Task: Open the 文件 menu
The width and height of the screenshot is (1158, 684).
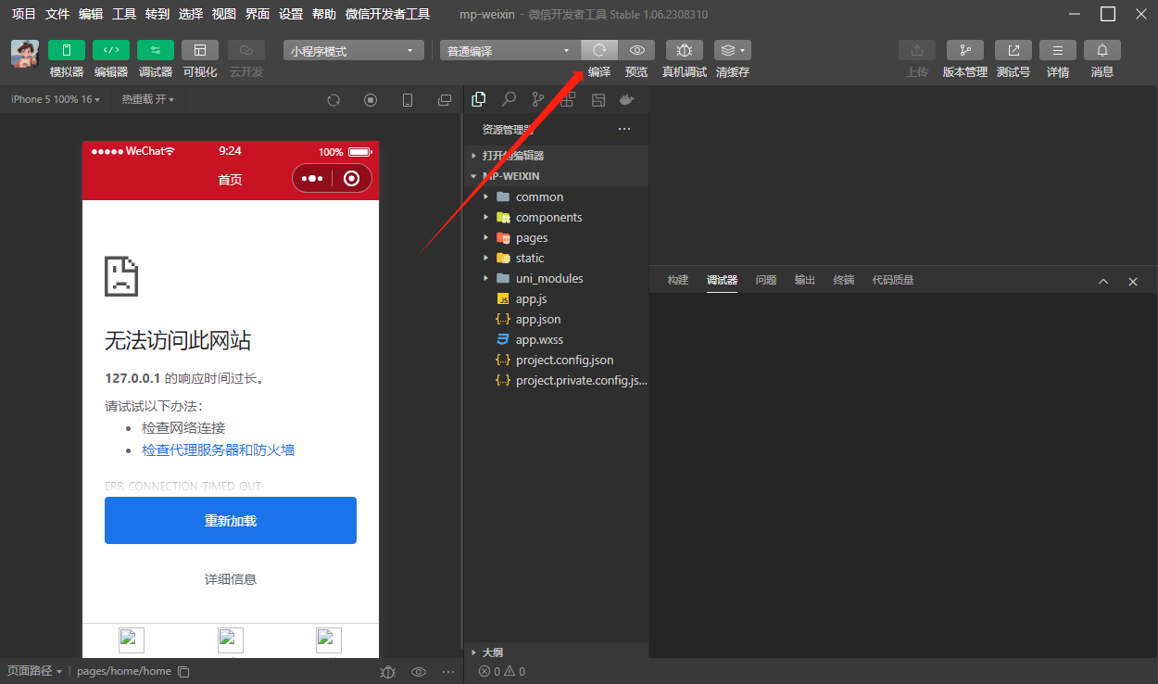Action: click(57, 14)
